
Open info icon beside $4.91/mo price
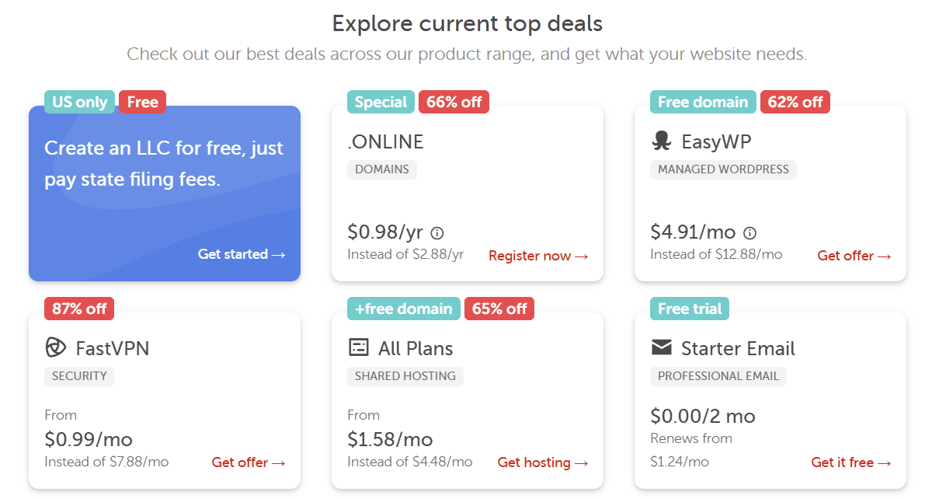tap(749, 232)
